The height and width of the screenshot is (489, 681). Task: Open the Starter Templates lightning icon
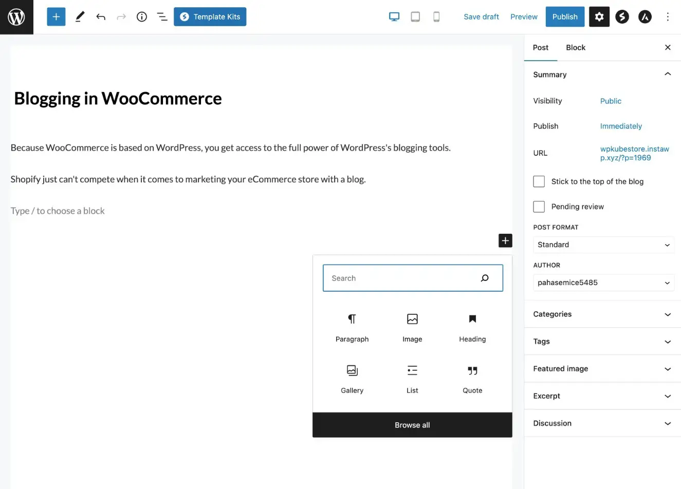622,17
